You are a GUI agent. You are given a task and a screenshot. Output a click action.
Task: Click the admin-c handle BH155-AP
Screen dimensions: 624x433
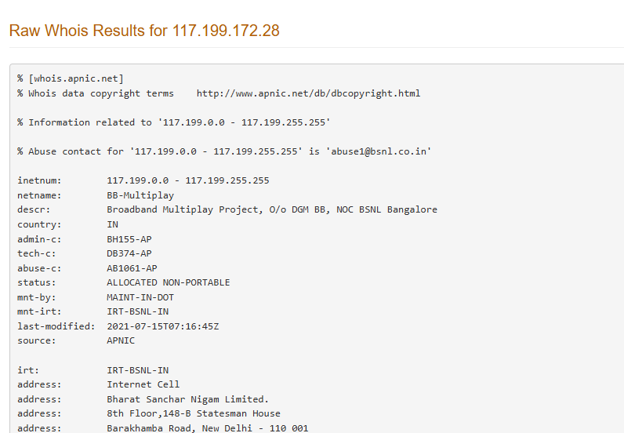point(129,239)
